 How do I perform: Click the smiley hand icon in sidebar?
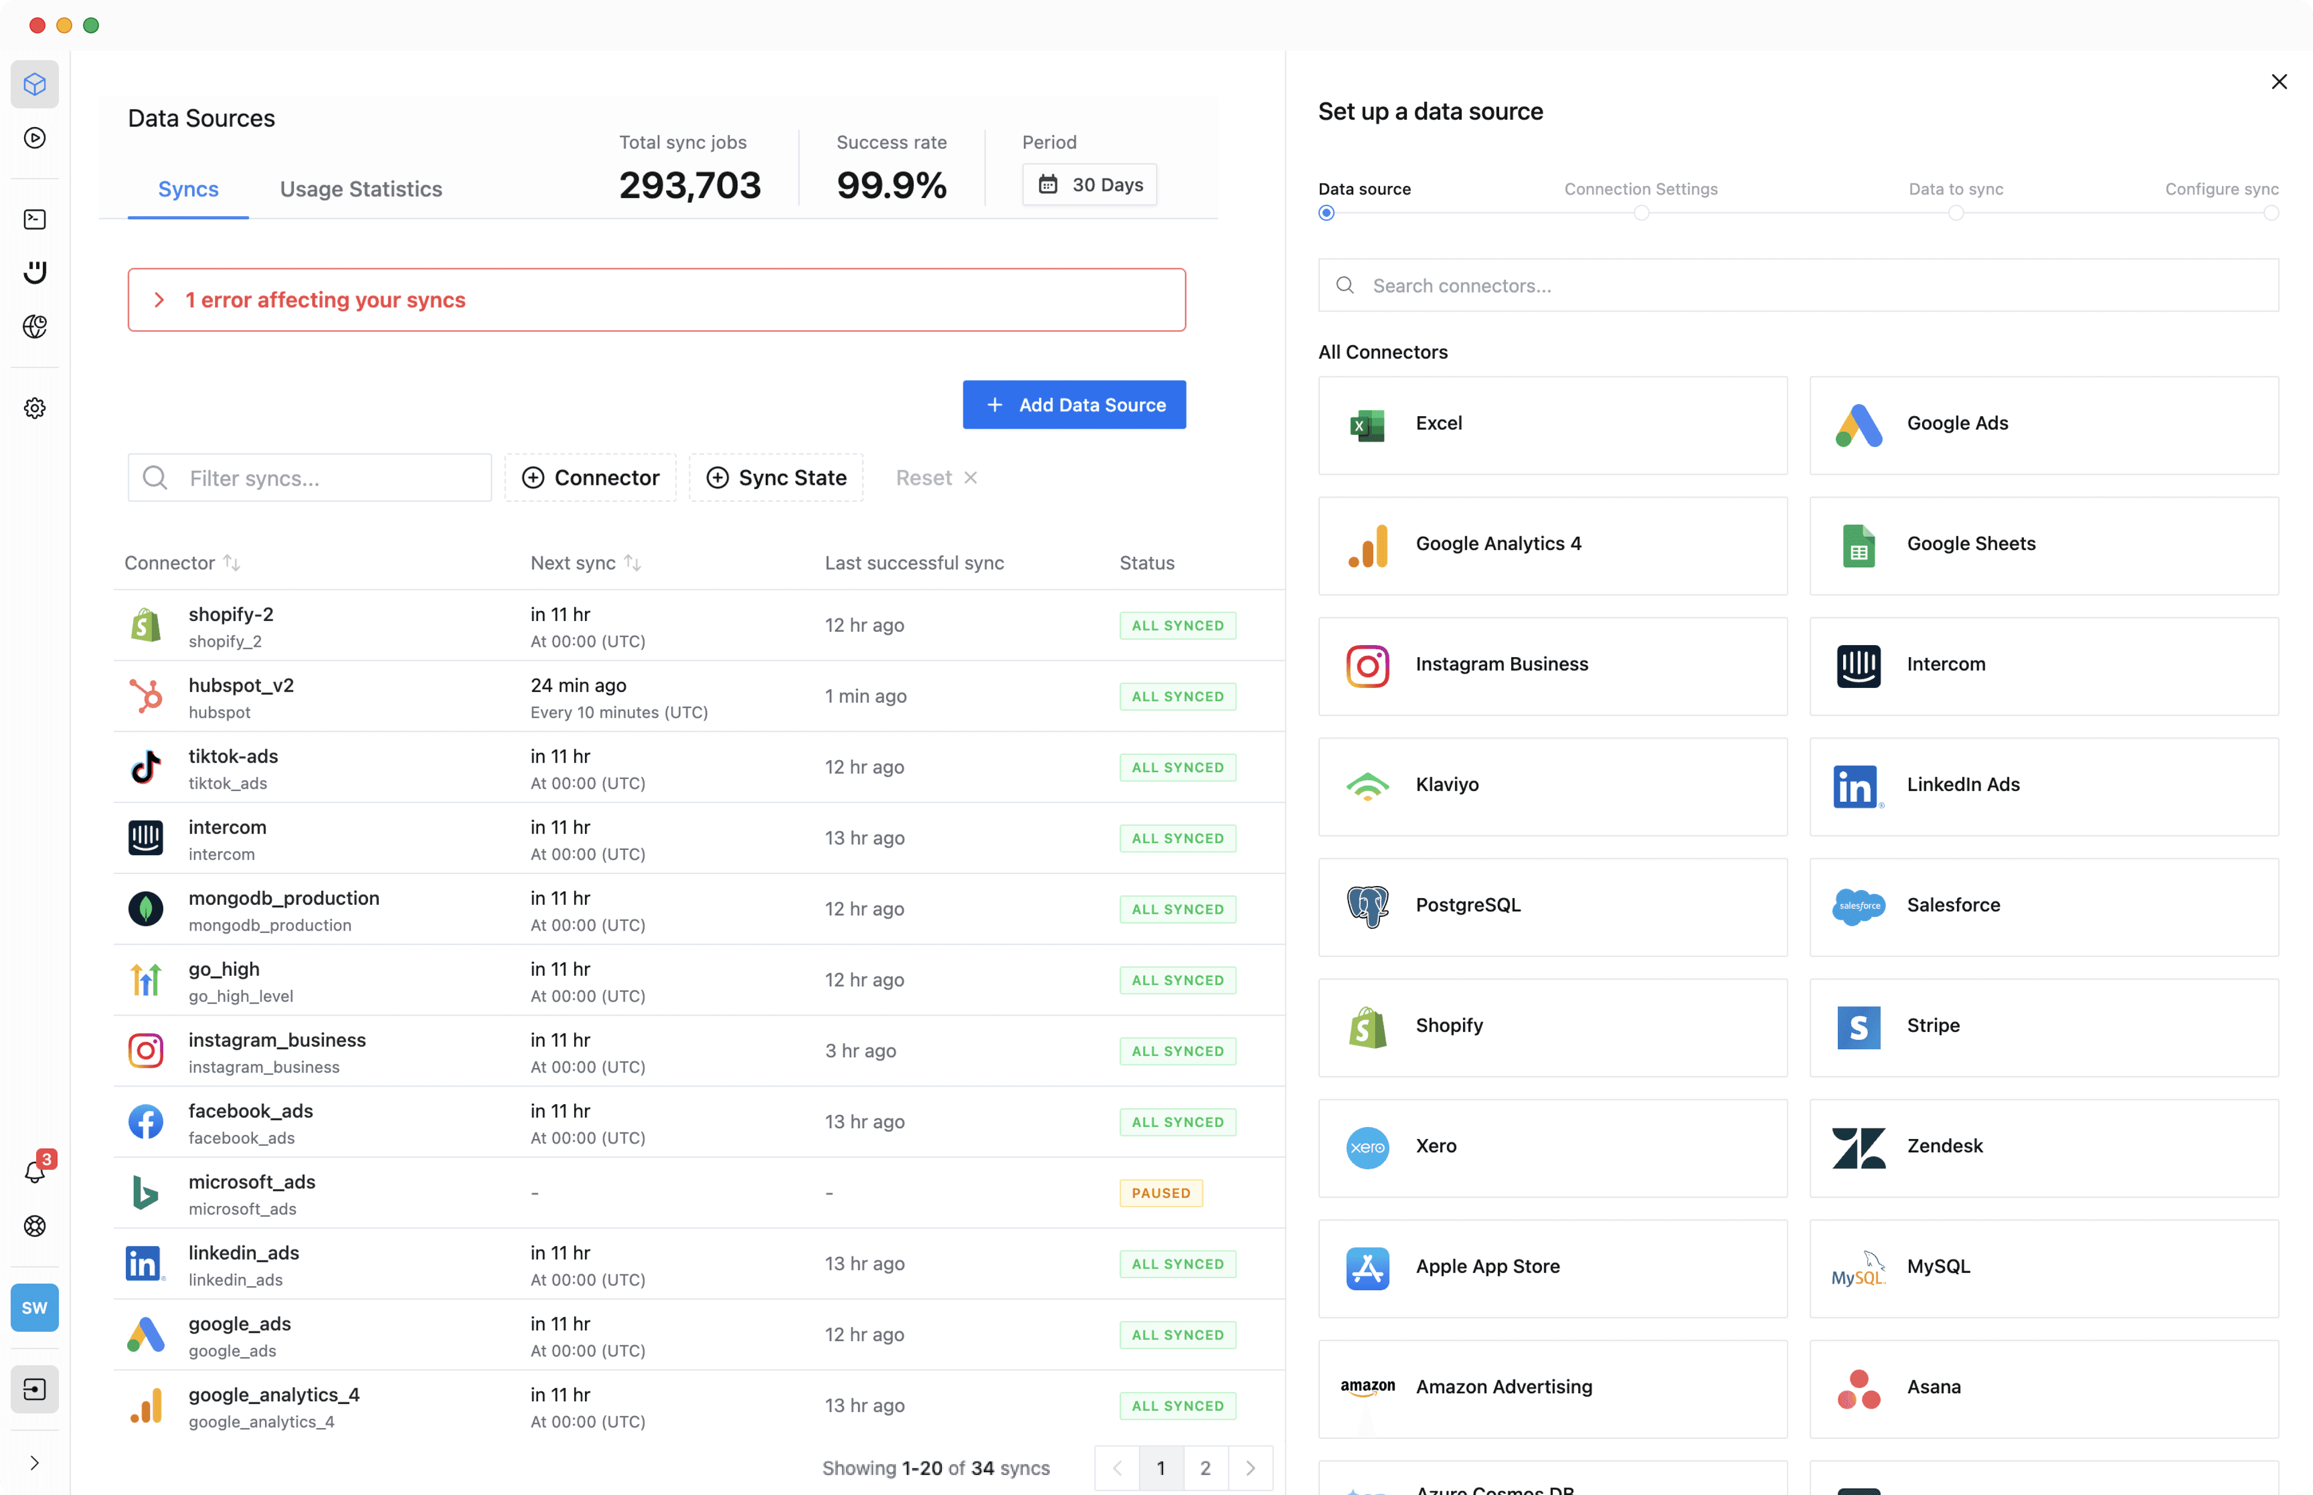(35, 273)
